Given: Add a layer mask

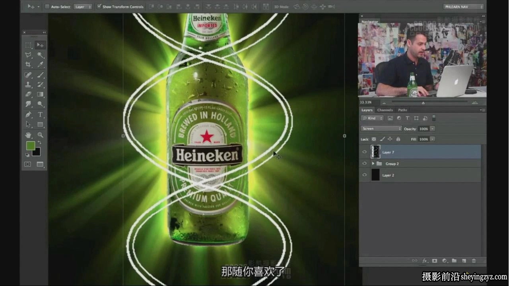Looking at the screenshot, I should [435, 261].
